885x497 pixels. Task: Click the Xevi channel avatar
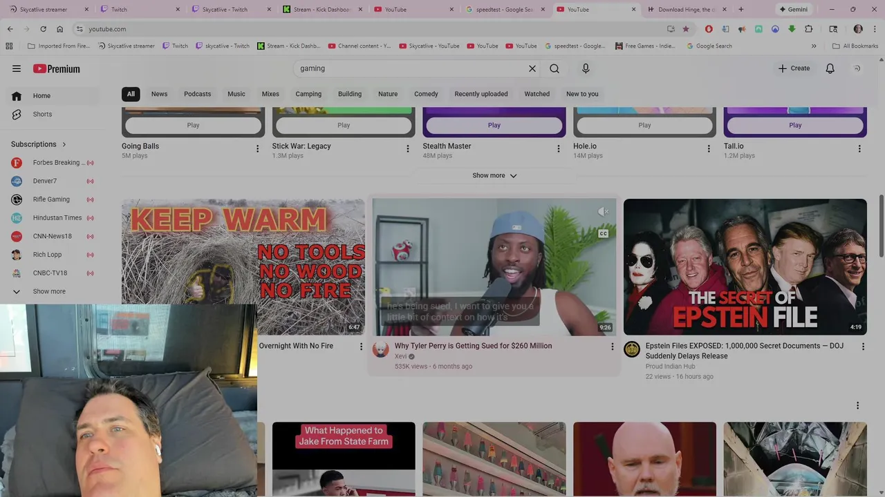click(x=381, y=349)
